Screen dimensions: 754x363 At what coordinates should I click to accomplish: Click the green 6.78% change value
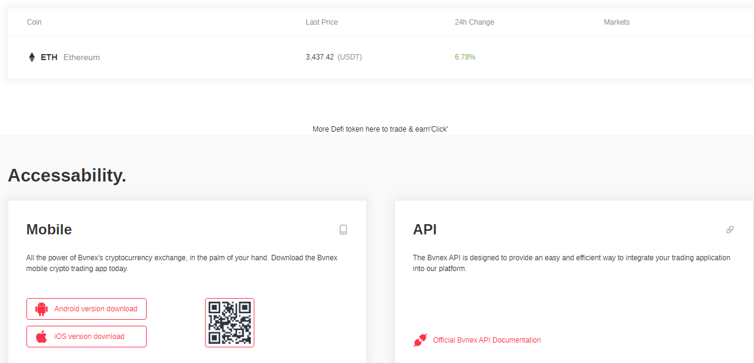click(465, 57)
